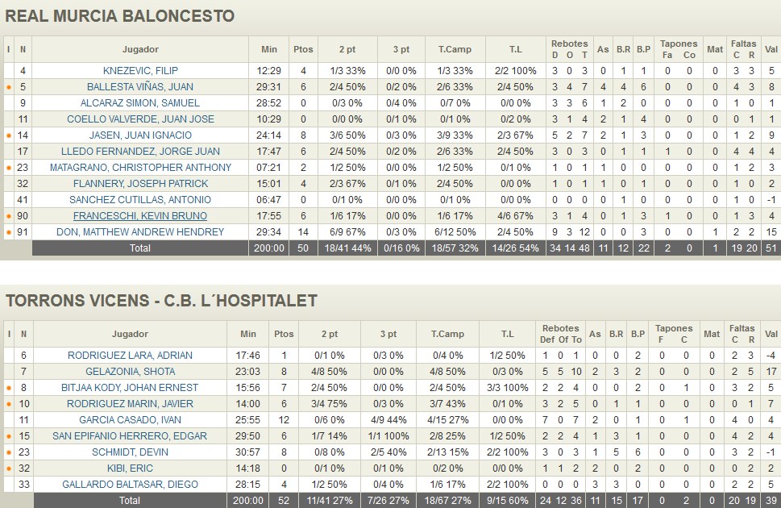The width and height of the screenshot is (781, 508).
Task: Click Ptos header in Torrons Vicens table
Action: pyautogui.click(x=284, y=334)
